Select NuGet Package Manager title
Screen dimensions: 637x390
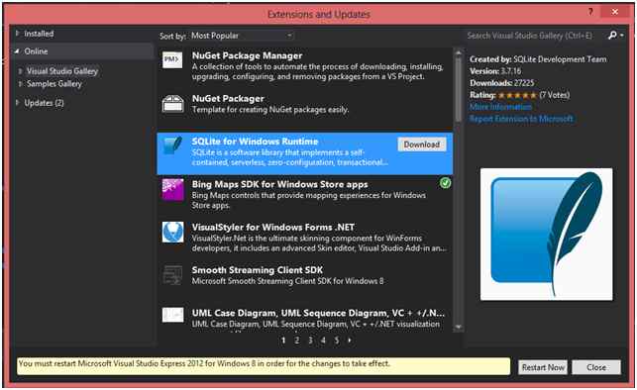[247, 55]
